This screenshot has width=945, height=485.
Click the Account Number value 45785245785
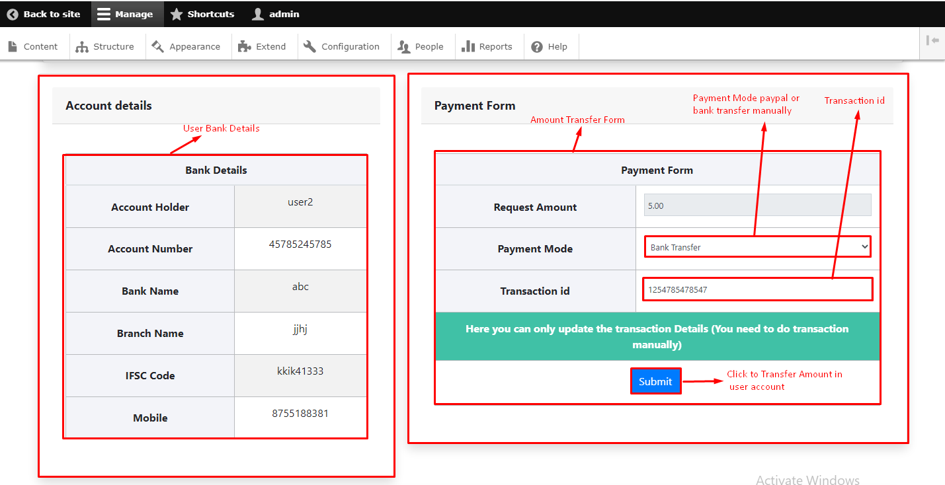[300, 244]
